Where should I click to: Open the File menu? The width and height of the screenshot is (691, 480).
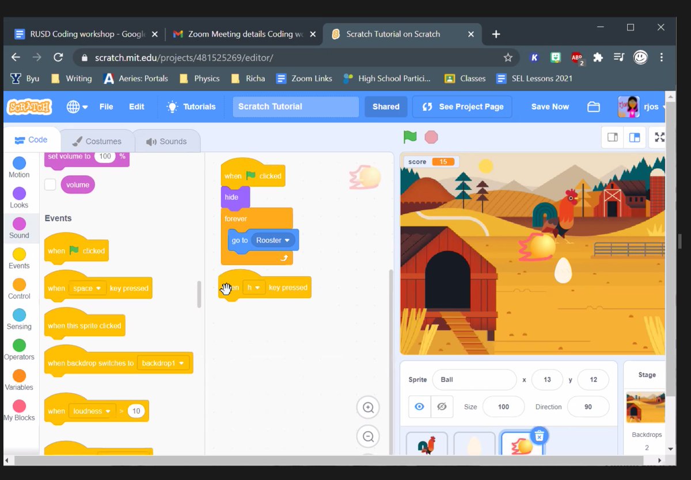105,106
